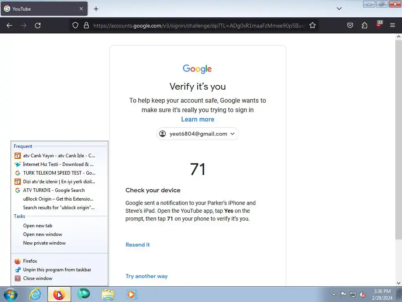The image size is (402, 302).
Task: Launch Internet Explorer from the taskbar
Action: (35, 294)
